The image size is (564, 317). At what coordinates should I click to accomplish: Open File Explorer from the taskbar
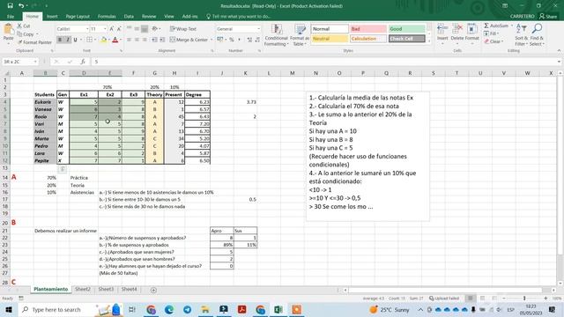205,309
